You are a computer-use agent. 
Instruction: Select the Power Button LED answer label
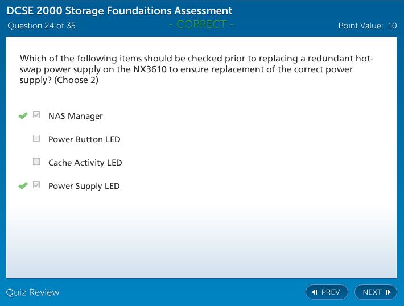click(x=84, y=139)
